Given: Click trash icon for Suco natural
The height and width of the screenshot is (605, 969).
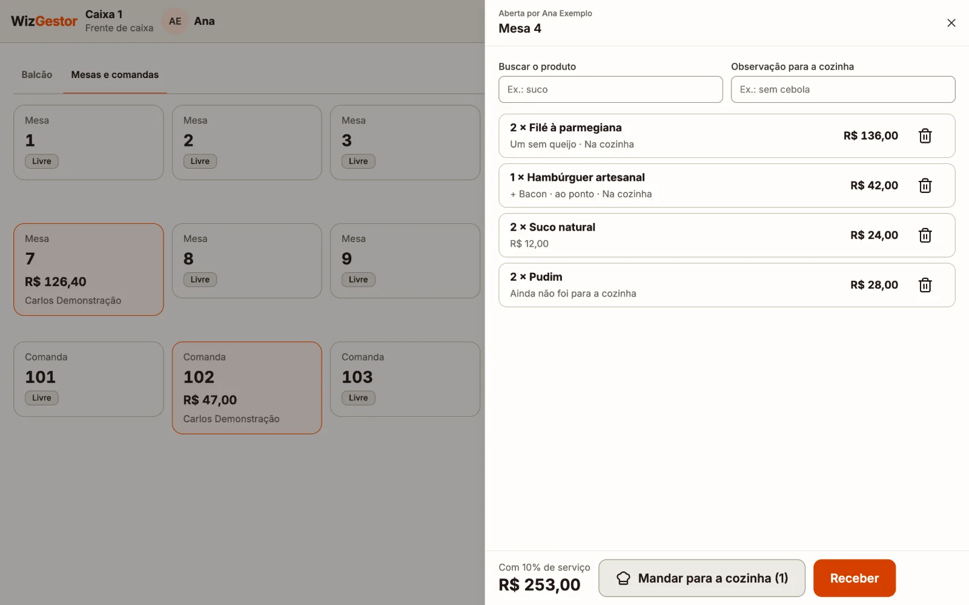Looking at the screenshot, I should click(x=925, y=235).
